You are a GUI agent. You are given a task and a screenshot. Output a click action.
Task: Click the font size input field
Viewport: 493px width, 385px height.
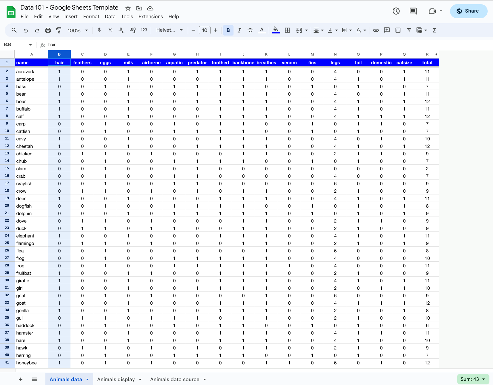[205, 30]
